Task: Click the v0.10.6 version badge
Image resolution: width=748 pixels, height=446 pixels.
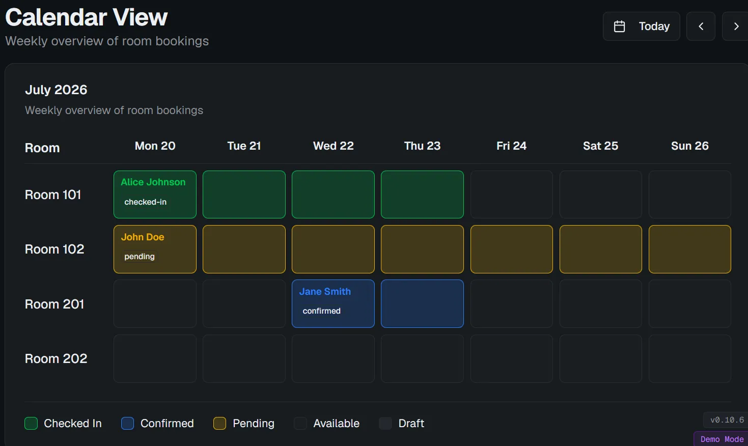Action: (x=727, y=420)
